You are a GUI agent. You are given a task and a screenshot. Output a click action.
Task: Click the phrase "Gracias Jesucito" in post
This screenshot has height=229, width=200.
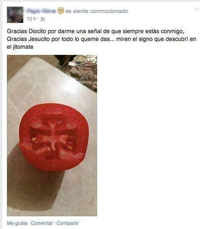click(29, 39)
